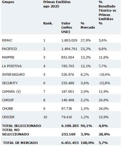The image size is (121, 146).
Task: Click the Valor (miles USD) header
Action: (x=67, y=28)
